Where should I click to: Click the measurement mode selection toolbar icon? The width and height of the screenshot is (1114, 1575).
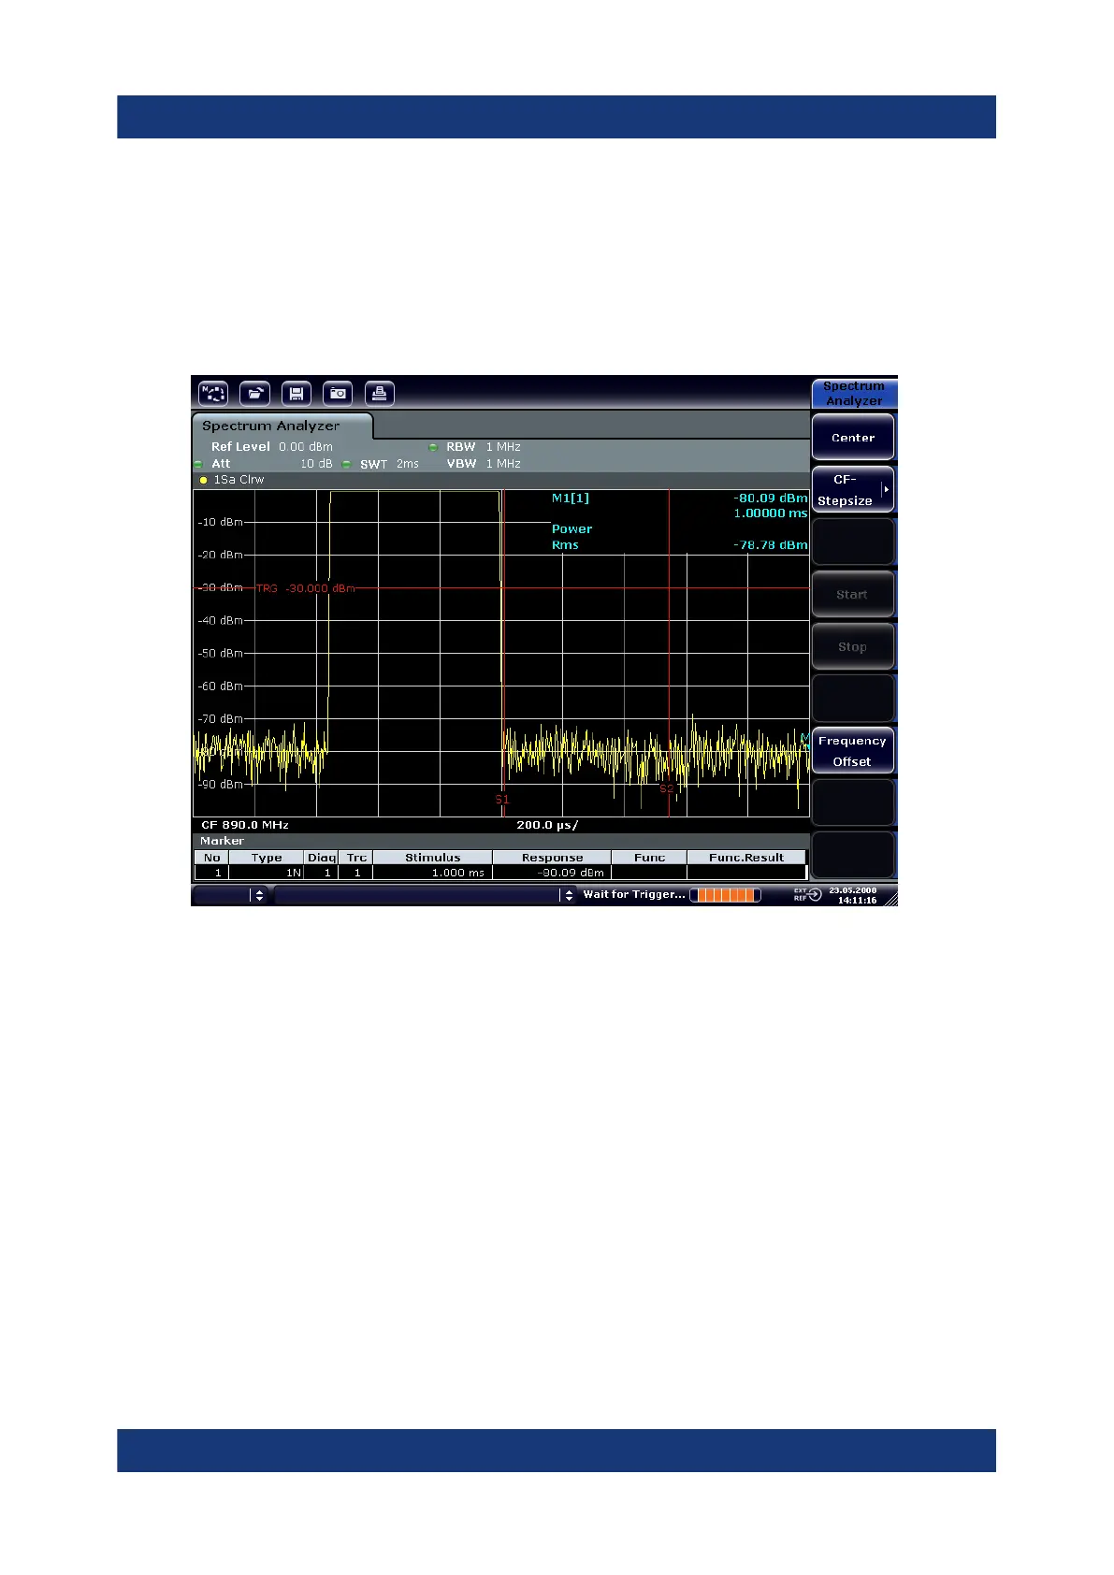point(213,394)
